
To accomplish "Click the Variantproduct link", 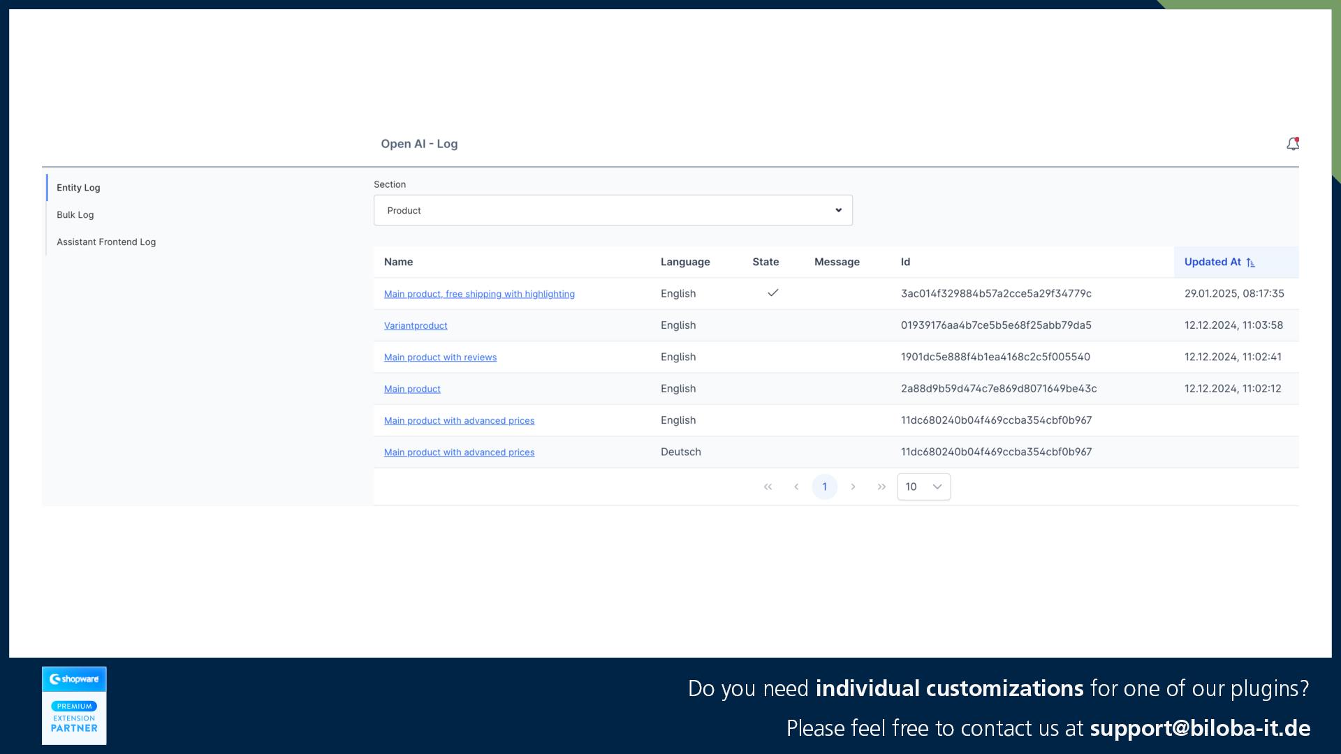I will point(416,325).
